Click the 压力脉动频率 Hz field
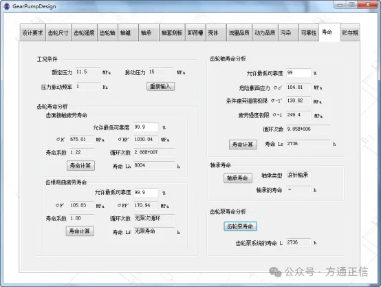The height and width of the screenshot is (287, 381). [87, 87]
